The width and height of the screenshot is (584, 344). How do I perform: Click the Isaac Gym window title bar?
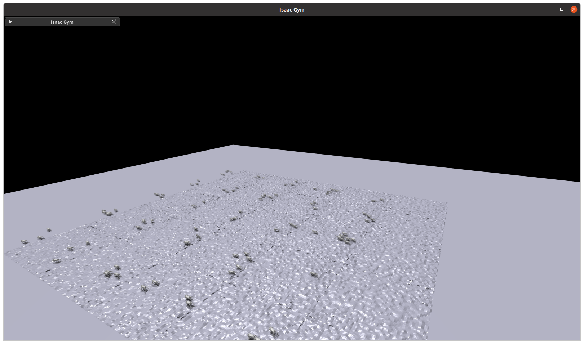292,9
